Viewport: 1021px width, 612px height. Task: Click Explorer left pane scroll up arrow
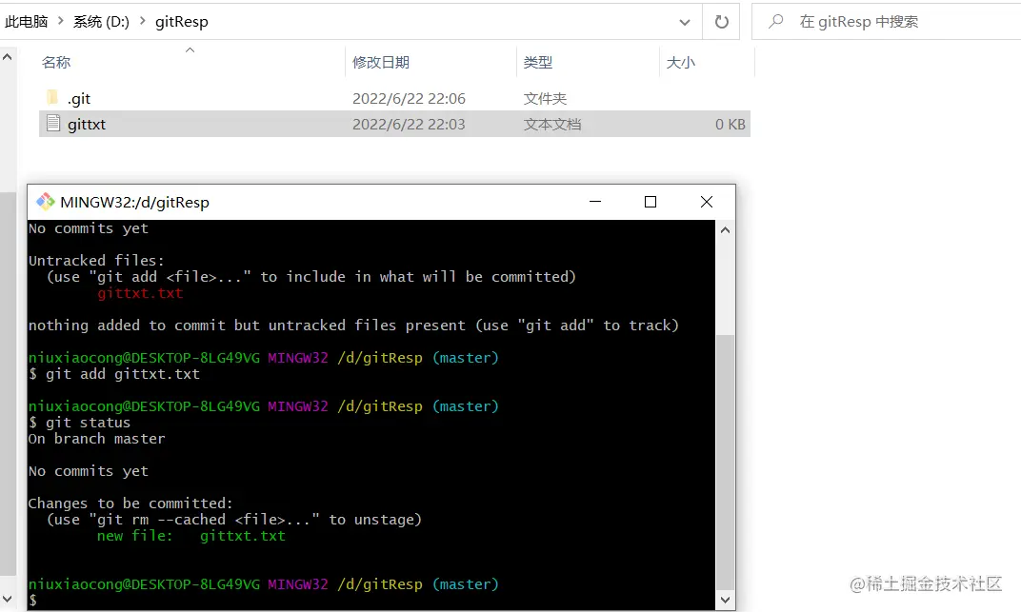tap(8, 57)
